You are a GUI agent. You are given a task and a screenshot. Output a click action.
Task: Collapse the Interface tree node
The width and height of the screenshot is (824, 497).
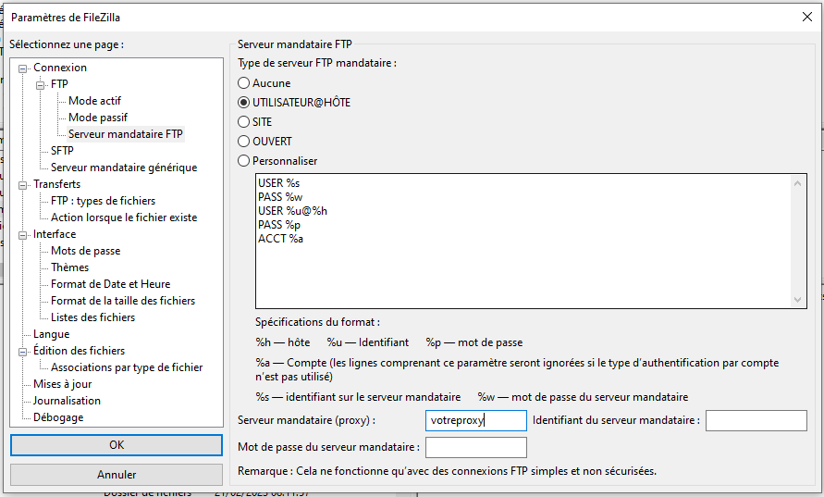coord(23,234)
